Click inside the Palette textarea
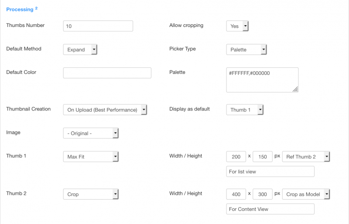 [262, 80]
